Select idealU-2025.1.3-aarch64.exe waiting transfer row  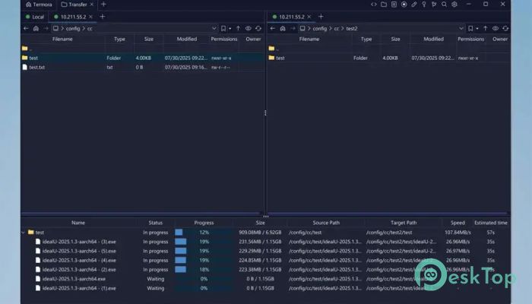click(265, 279)
